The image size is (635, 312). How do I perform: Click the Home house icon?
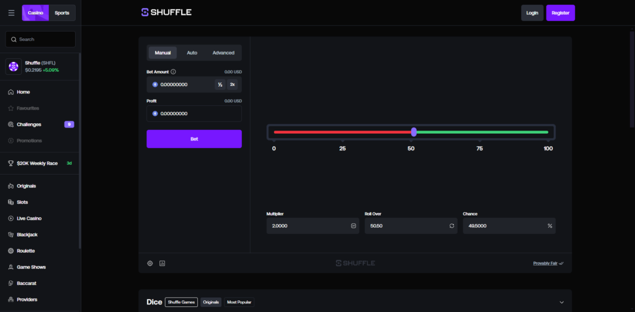[x=11, y=92]
